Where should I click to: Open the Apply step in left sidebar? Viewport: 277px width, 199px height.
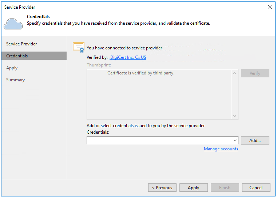point(12,68)
